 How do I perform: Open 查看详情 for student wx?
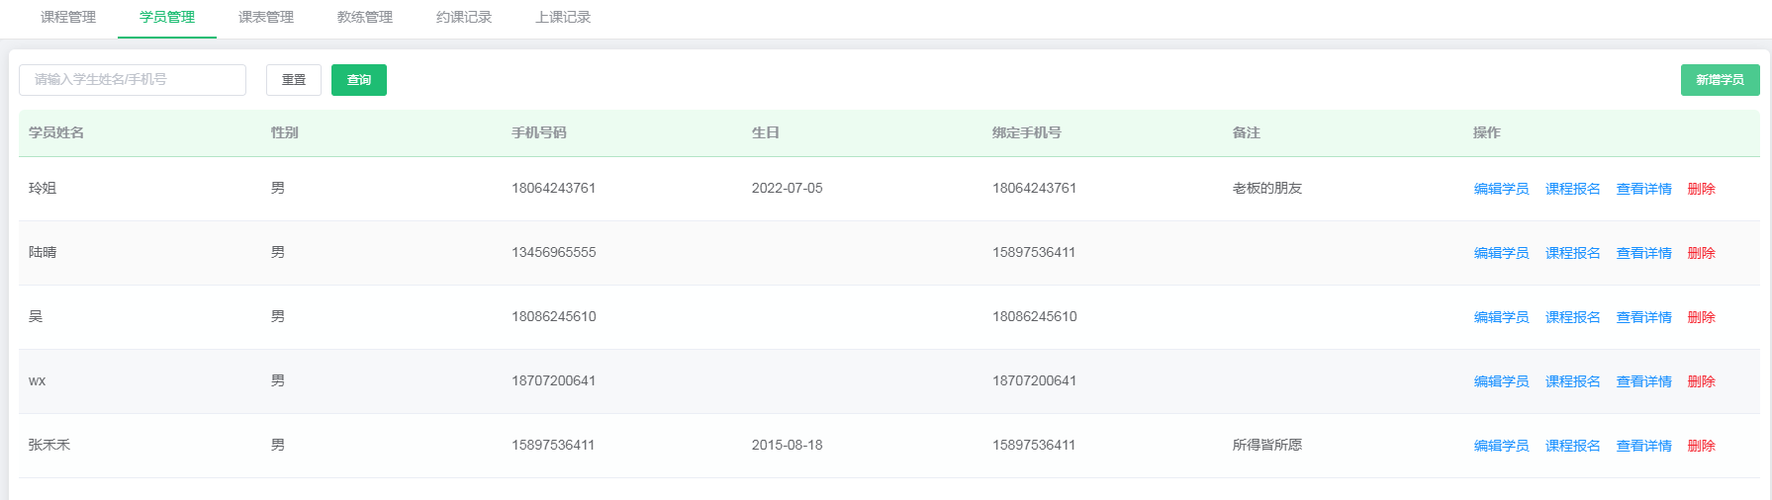[x=1643, y=381]
